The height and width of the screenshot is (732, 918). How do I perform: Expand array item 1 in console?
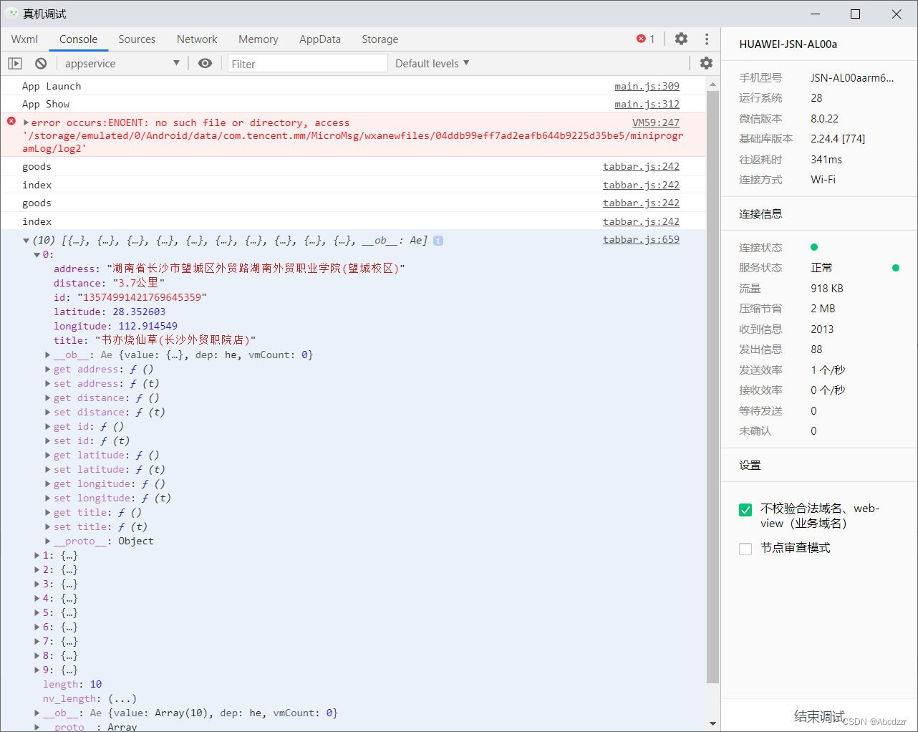tap(37, 556)
